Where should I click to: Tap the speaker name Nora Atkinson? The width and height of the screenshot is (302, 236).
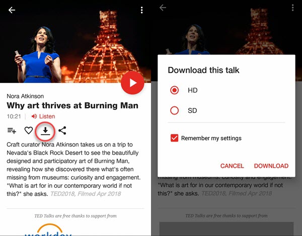25,96
